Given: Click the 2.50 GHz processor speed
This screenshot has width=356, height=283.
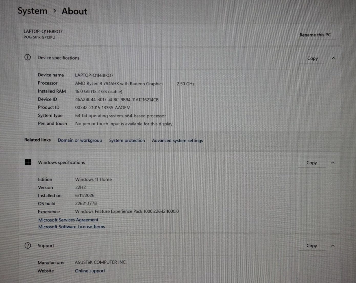Looking at the screenshot, I should 186,84.
